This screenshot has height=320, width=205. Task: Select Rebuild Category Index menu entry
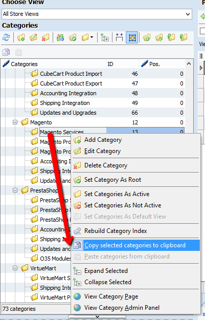point(116,231)
